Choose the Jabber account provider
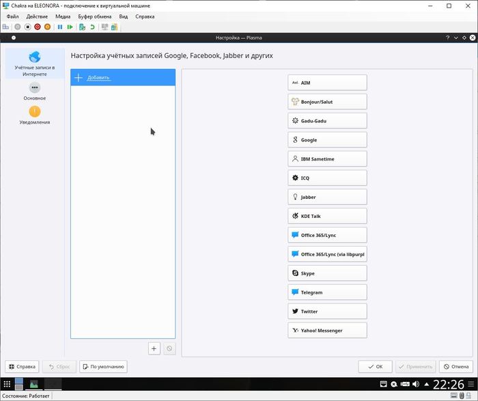Viewport: 478px width, 401px height. [x=327, y=197]
